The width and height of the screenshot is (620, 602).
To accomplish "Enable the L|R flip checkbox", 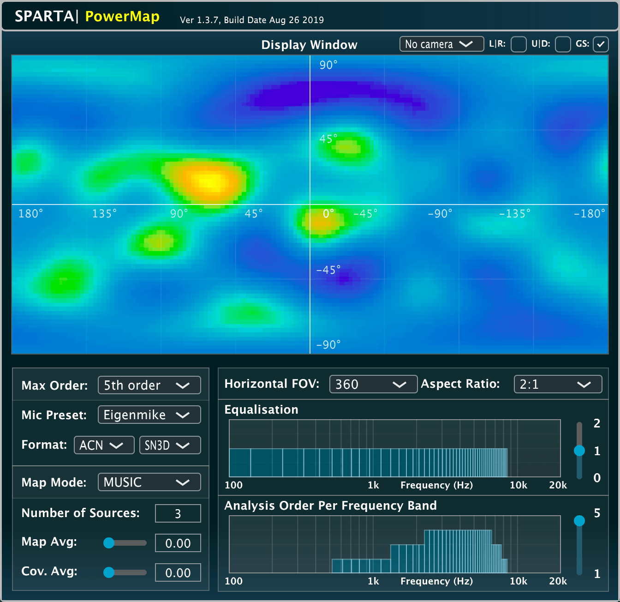I will (x=519, y=44).
